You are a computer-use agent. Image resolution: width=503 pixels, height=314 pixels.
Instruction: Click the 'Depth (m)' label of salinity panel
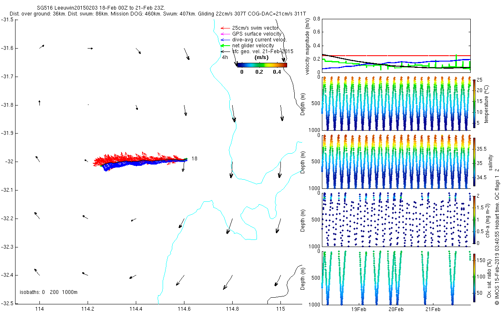[x=303, y=162]
